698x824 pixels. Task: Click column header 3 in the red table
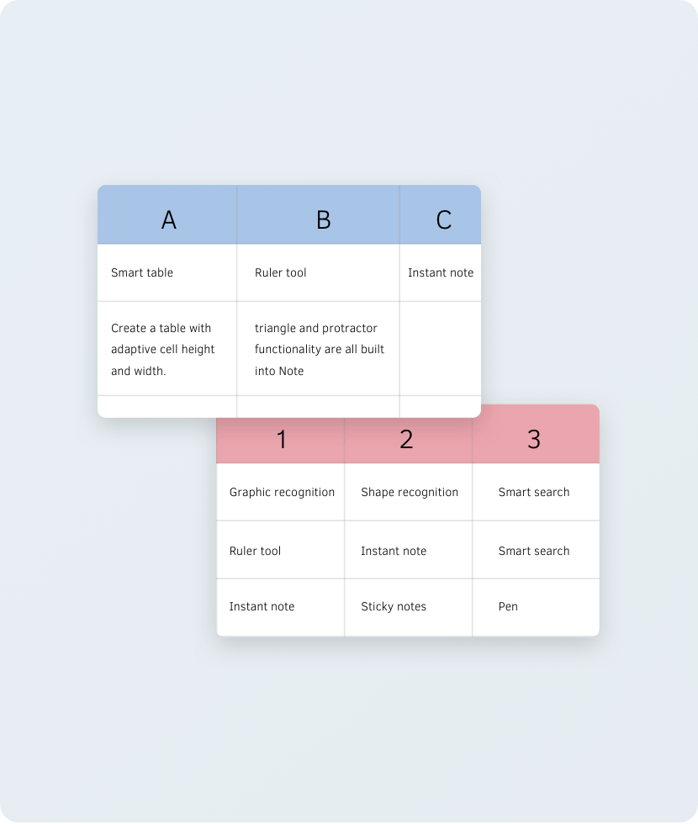(x=534, y=439)
